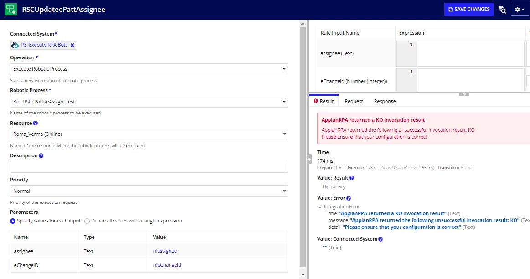The height and width of the screenshot is (279, 530).
Task: Show help for Value: Connected System
Action: [x=381, y=239]
